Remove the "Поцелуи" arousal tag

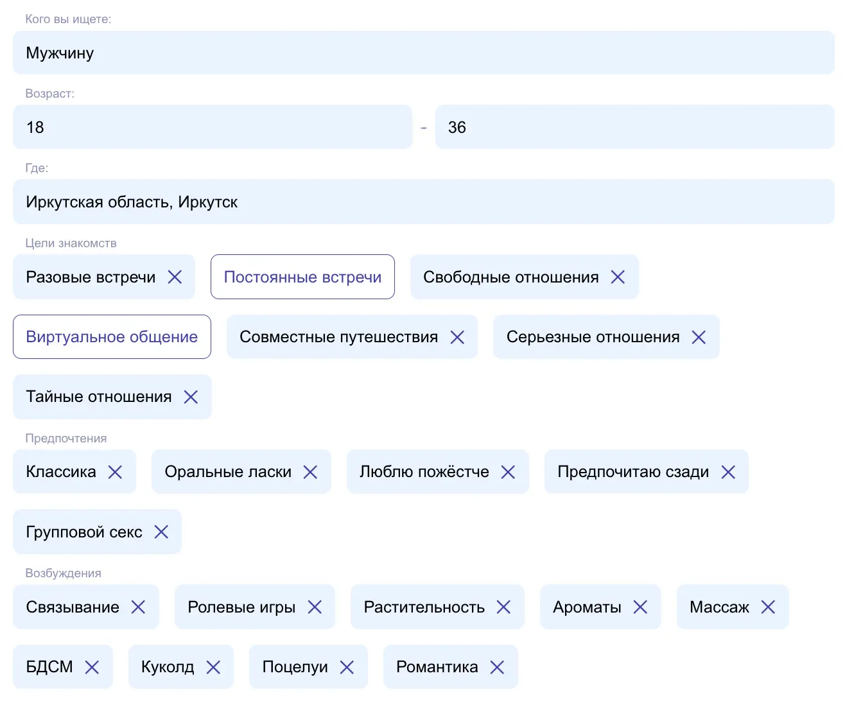coord(347,666)
